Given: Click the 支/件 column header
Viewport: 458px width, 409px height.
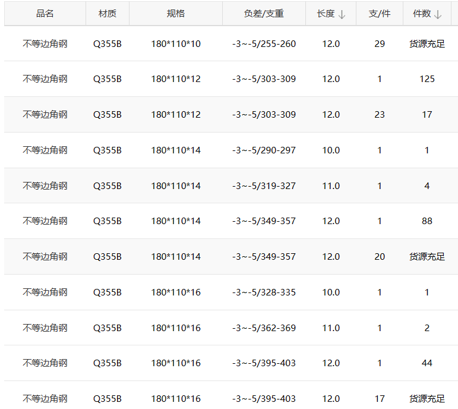Looking at the screenshot, I should coord(380,14).
